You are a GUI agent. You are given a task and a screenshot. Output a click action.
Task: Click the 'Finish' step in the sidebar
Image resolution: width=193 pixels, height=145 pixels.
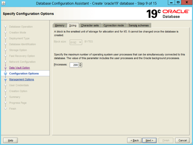coord(13,109)
